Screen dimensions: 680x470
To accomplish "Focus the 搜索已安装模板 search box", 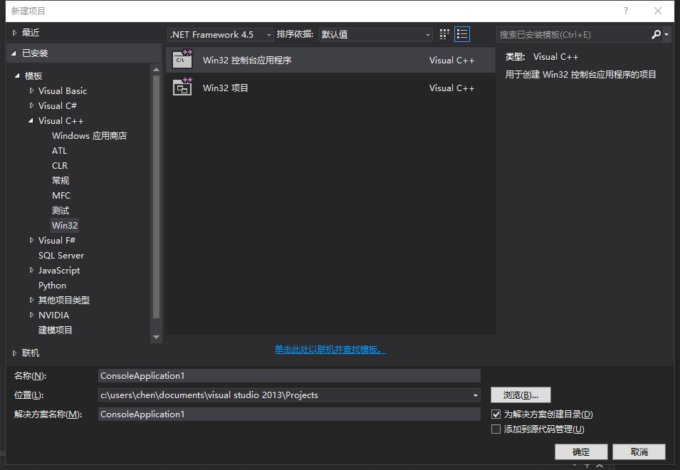I will (573, 34).
